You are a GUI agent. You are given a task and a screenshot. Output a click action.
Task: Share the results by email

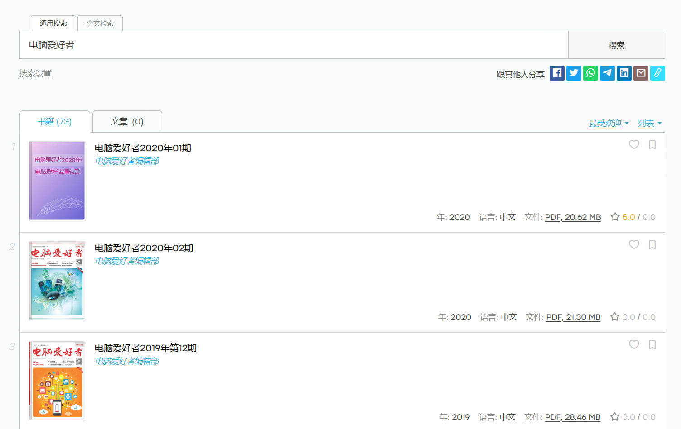641,73
